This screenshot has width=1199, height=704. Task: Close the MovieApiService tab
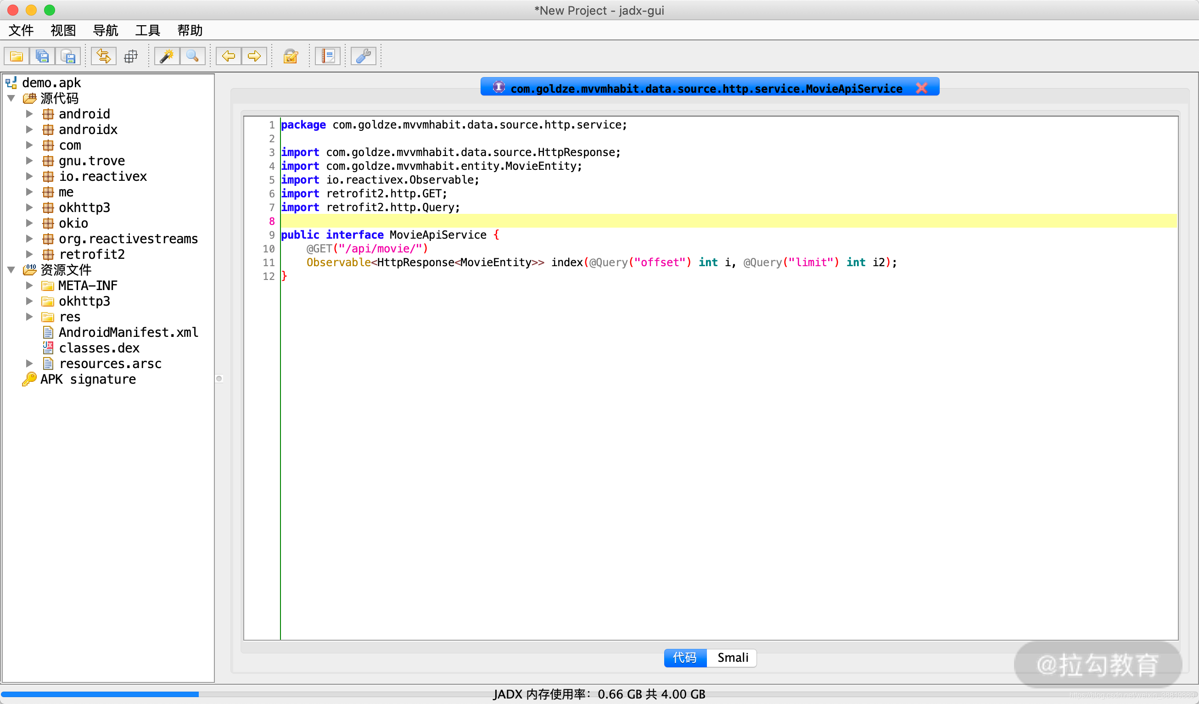click(x=922, y=88)
